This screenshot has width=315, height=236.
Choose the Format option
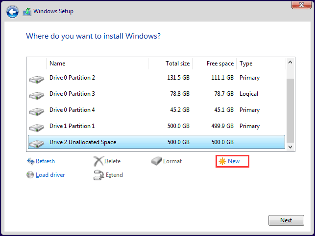(172, 161)
